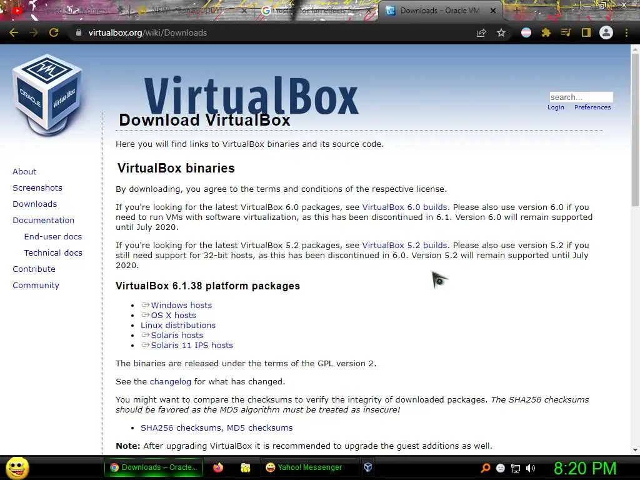Download the Solaris hosts package
Screen dimensions: 640x480
point(177,336)
